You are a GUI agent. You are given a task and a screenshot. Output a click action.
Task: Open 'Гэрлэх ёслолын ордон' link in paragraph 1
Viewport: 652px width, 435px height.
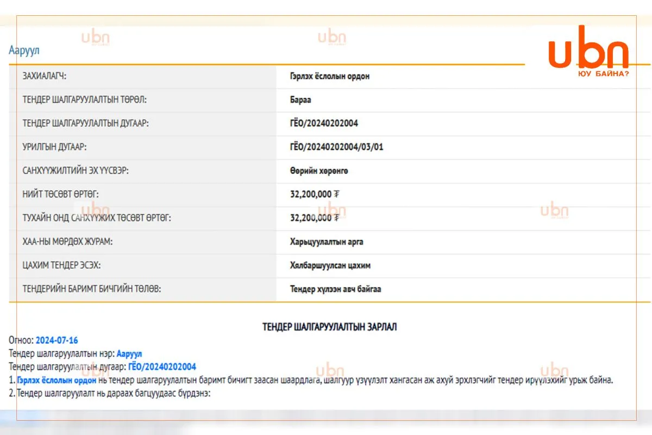click(57, 380)
